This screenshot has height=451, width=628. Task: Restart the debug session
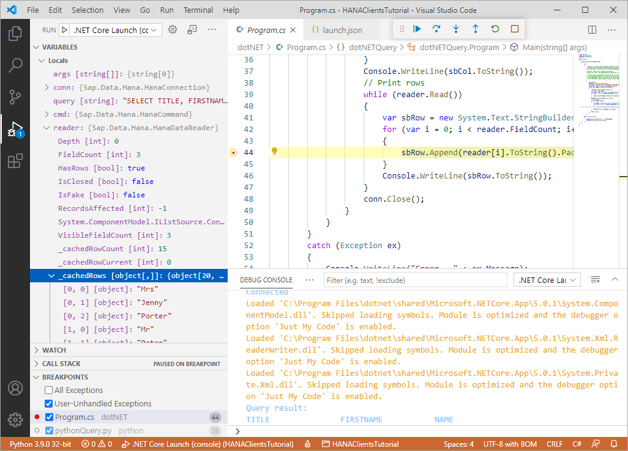(495, 29)
